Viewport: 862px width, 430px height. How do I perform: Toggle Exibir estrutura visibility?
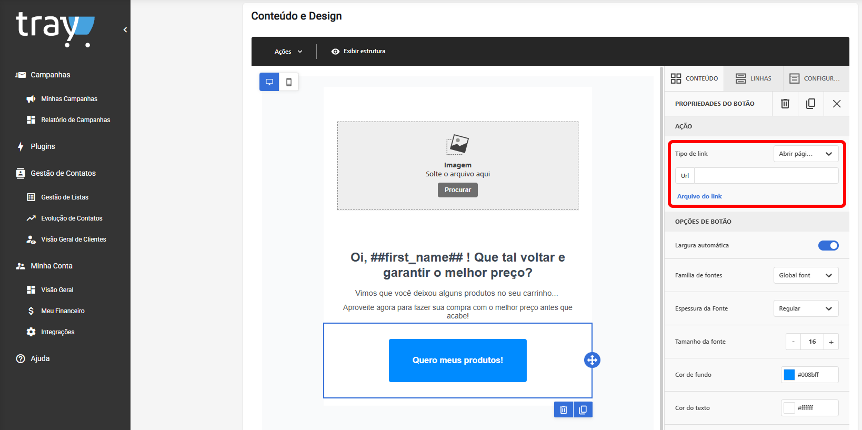[x=358, y=51]
